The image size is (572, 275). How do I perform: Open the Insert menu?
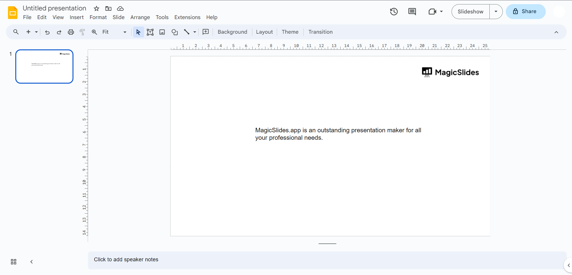pyautogui.click(x=77, y=17)
